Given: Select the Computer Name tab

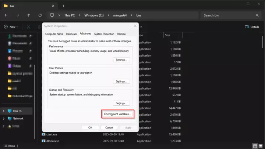Looking at the screenshot, I should pos(54,34).
